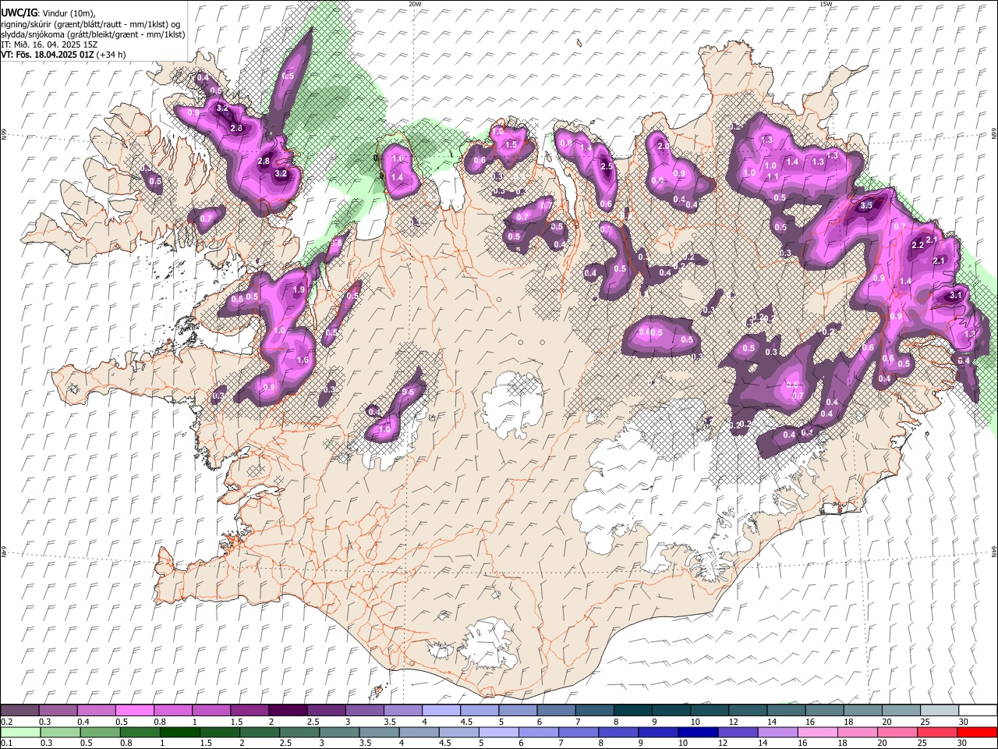Click the 12 label in the lower legend row
The width and height of the screenshot is (998, 749).
coord(721,744)
